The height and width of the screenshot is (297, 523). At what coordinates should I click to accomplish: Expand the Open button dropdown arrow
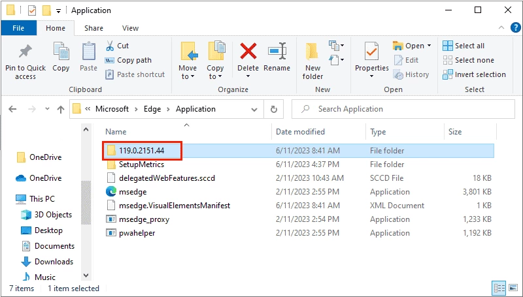pos(430,46)
